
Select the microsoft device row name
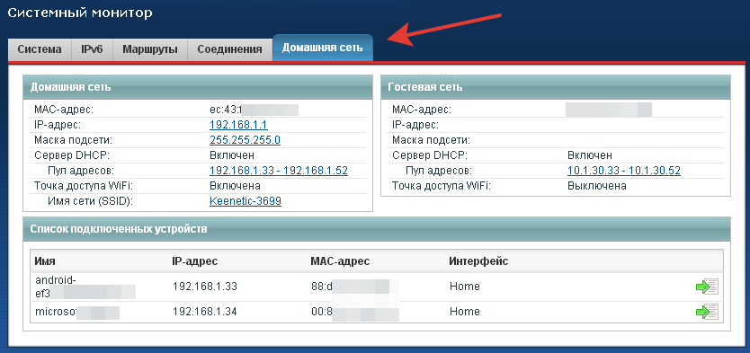tap(77, 312)
